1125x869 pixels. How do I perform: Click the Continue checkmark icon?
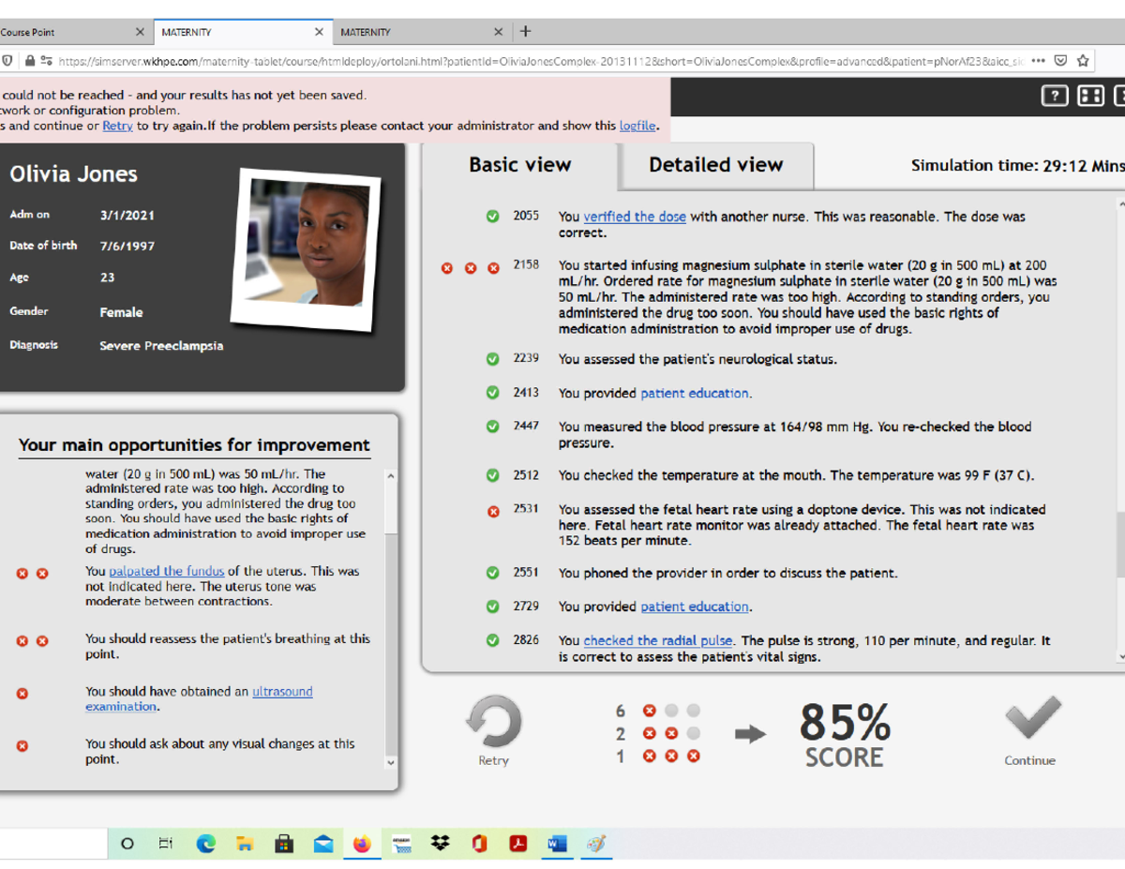1032,720
